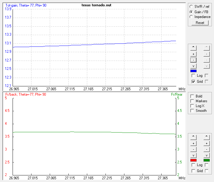Enable the Bold checkbox
The width and height of the screenshot is (214, 182).
(192, 96)
